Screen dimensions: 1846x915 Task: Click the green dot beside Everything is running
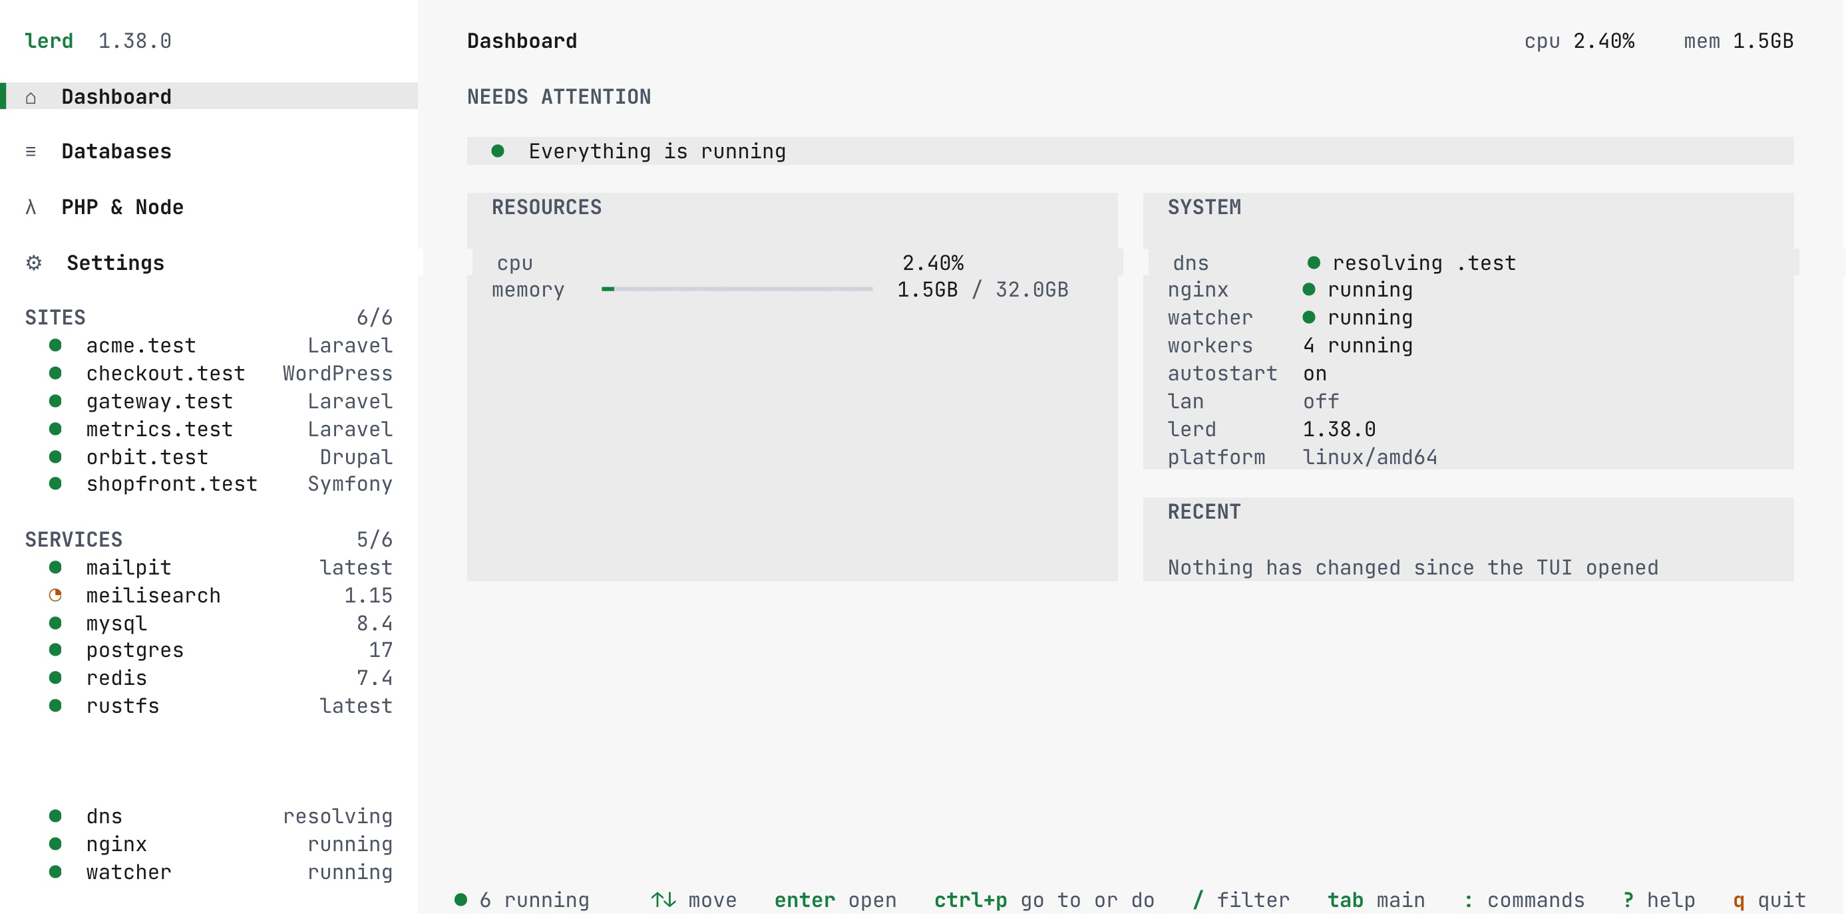[498, 151]
